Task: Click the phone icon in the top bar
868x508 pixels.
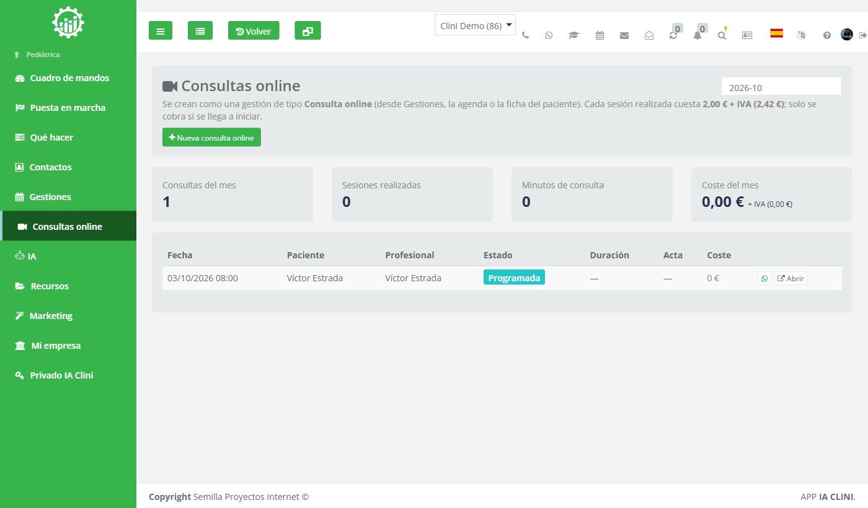Action: 525,35
